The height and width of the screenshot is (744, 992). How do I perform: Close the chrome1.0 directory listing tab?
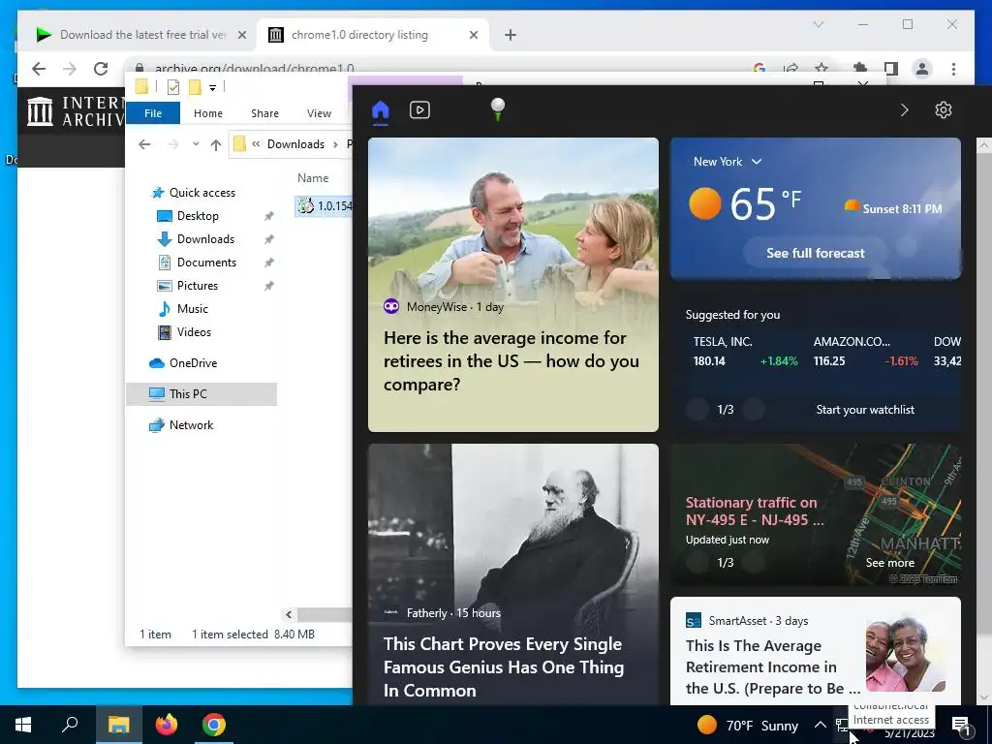(x=473, y=36)
